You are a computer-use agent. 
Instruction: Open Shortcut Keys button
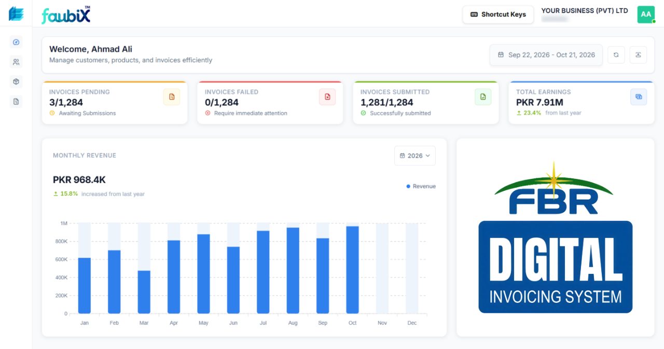(498, 15)
